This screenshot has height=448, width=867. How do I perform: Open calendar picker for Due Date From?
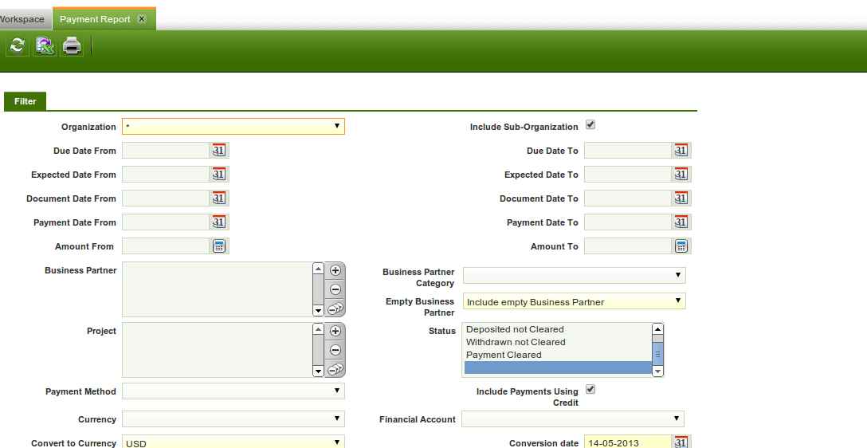[x=219, y=151]
